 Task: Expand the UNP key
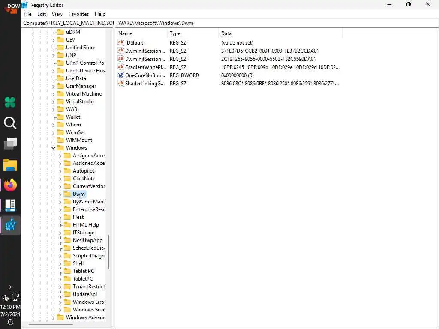coord(53,55)
